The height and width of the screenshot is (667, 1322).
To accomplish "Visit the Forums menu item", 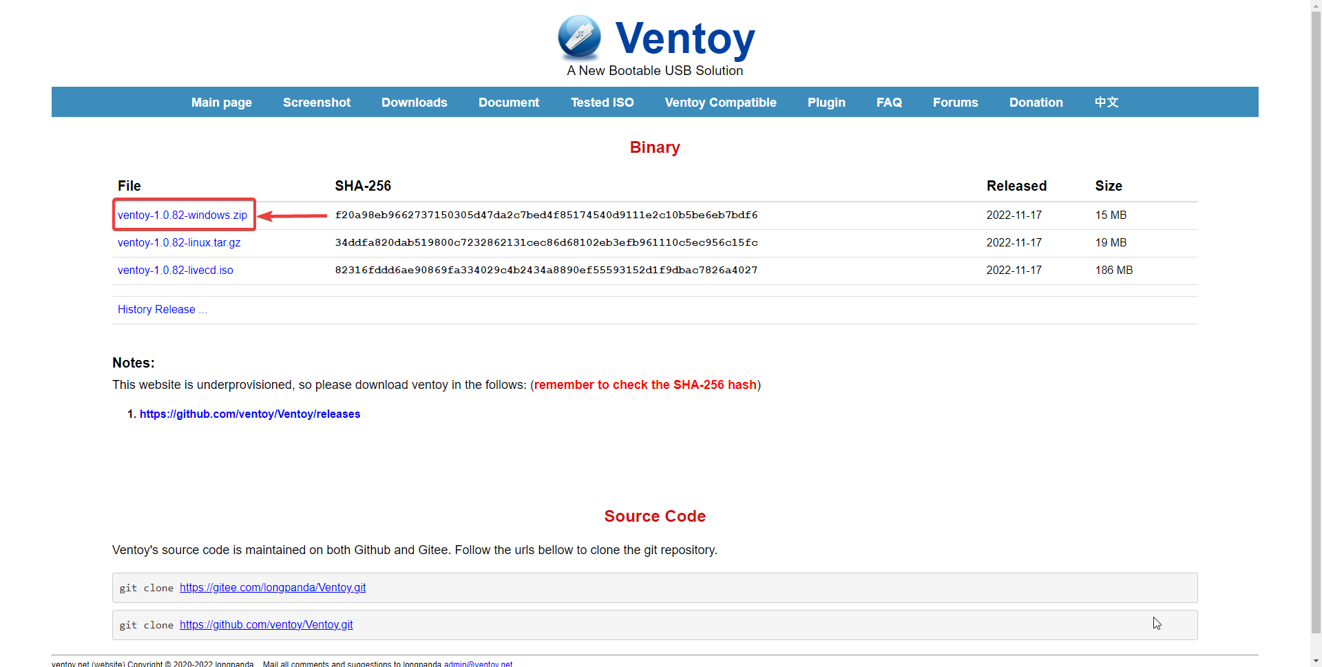I will point(956,103).
